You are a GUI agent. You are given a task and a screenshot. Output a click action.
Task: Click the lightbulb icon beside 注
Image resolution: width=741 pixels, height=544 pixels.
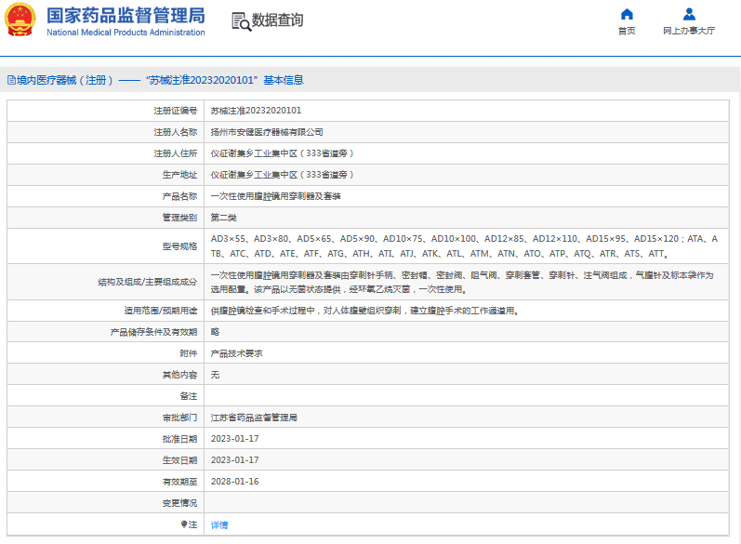[184, 524]
